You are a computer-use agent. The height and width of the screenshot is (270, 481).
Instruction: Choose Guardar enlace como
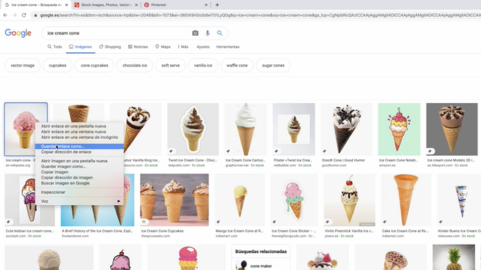pyautogui.click(x=79, y=146)
